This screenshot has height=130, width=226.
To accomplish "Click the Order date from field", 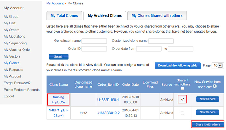I will coord(149,49).
